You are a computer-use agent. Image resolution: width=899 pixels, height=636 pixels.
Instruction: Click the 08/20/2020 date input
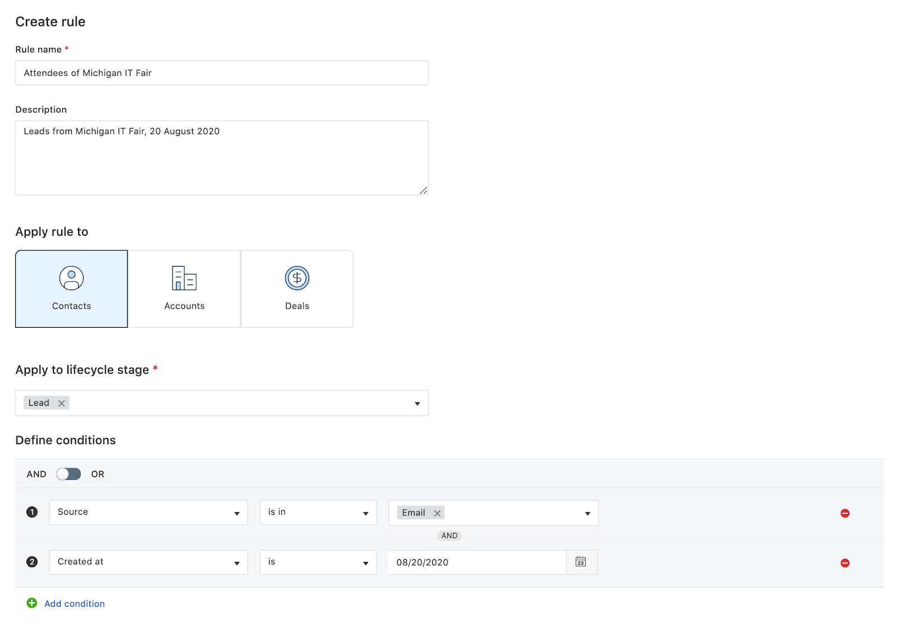[x=476, y=562]
